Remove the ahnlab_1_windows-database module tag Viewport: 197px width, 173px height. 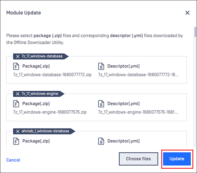click(x=18, y=131)
